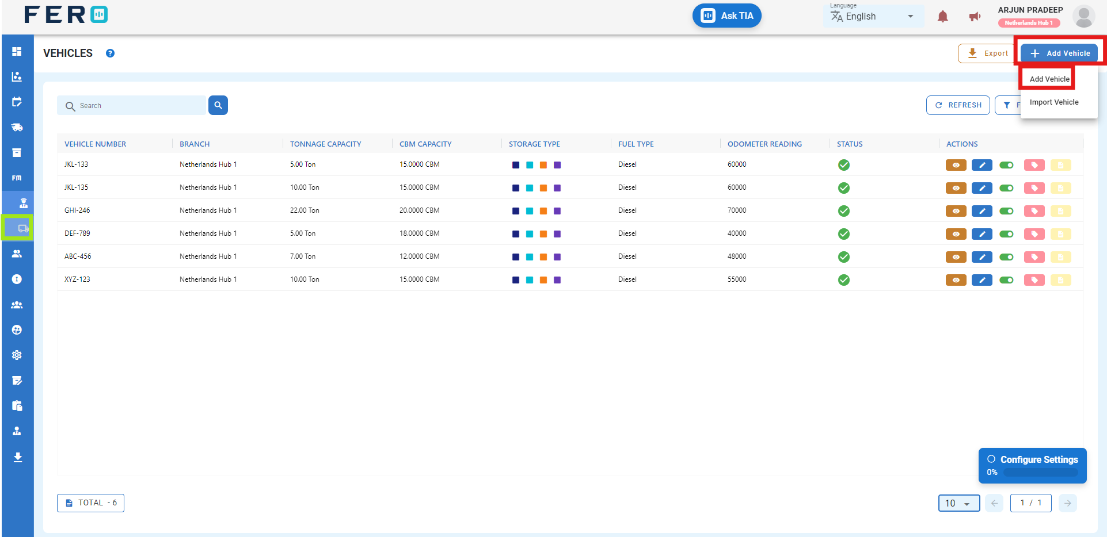Click the TOTAL - 6 button

click(x=90, y=503)
